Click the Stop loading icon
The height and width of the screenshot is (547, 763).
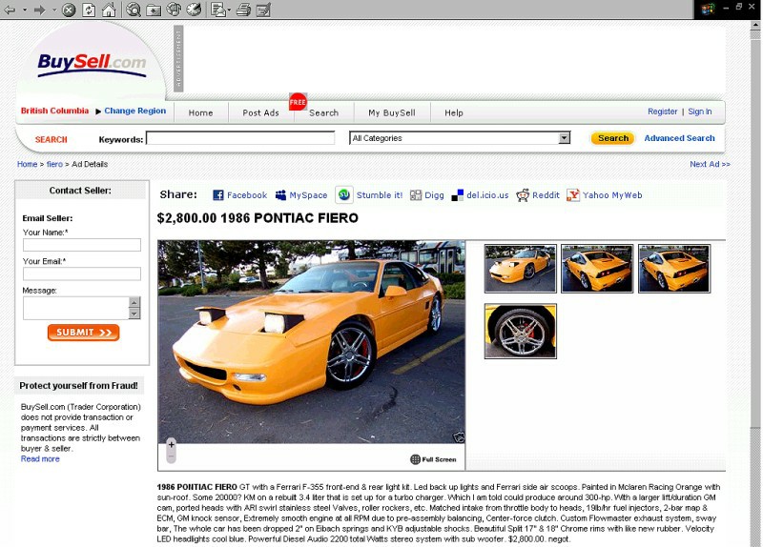pyautogui.click(x=69, y=10)
